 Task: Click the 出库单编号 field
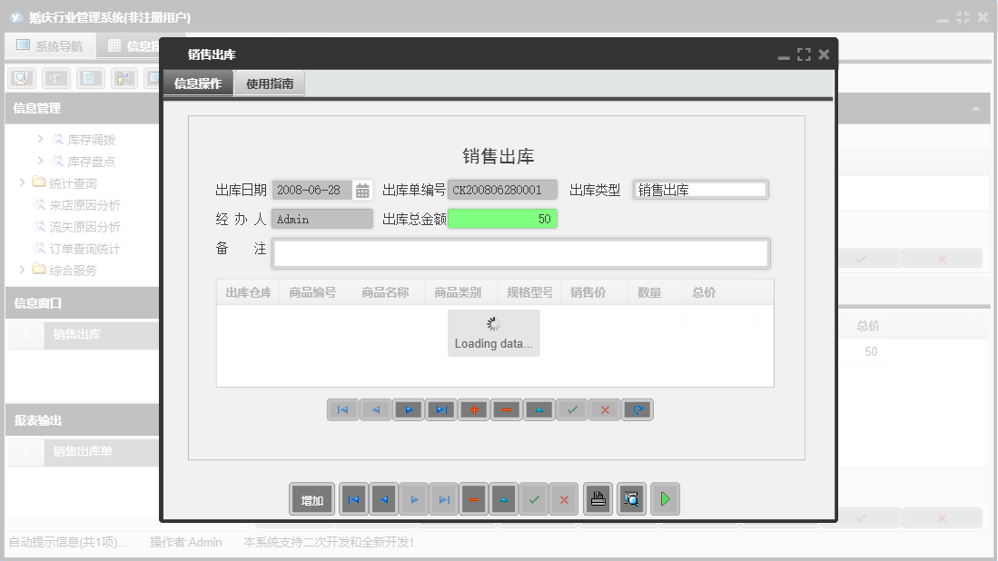coord(502,191)
